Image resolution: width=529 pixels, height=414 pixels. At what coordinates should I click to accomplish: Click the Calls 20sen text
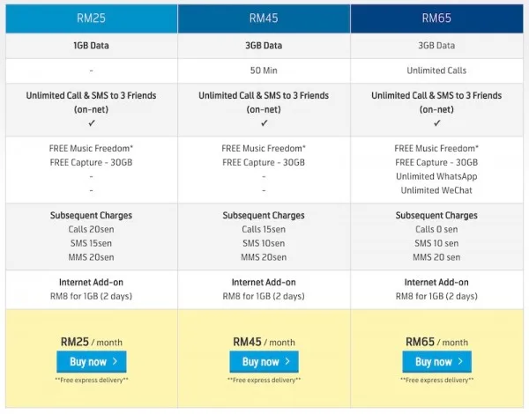91,229
